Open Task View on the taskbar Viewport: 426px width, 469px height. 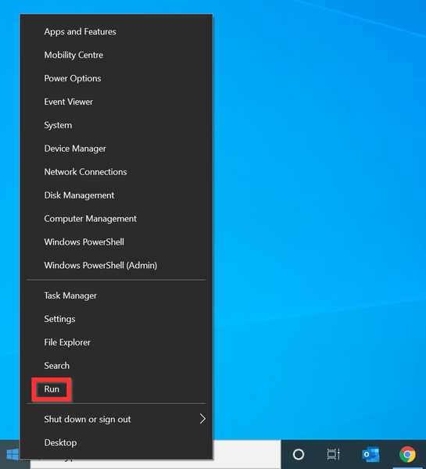point(333,454)
